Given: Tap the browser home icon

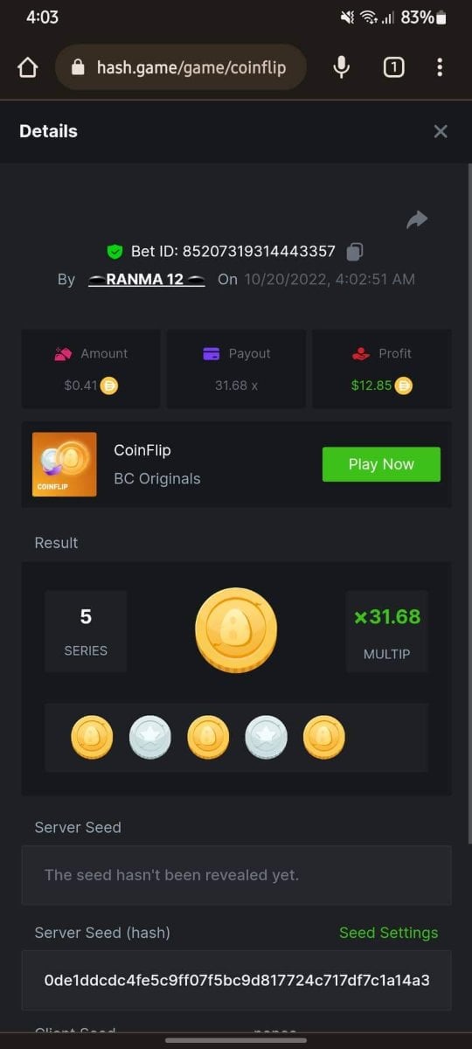Looking at the screenshot, I should coord(28,67).
